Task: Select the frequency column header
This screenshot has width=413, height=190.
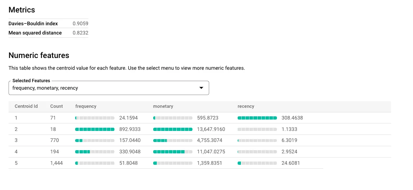Action: [x=86, y=106]
